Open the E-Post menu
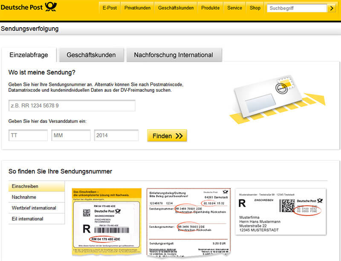The width and height of the screenshot is (341, 261). tap(110, 8)
